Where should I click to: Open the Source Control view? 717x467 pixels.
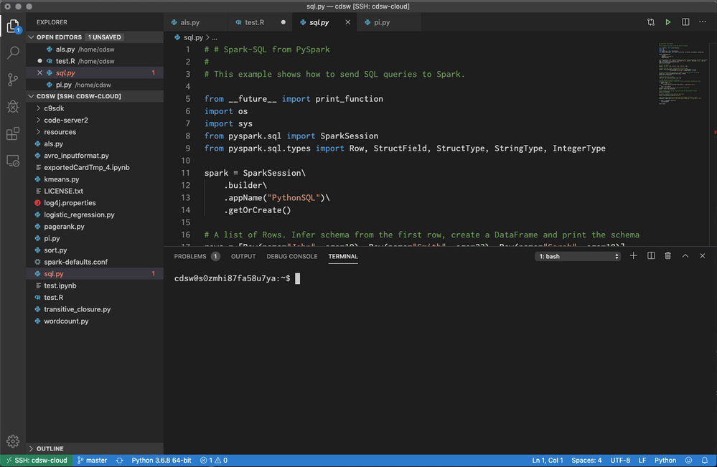[13, 80]
